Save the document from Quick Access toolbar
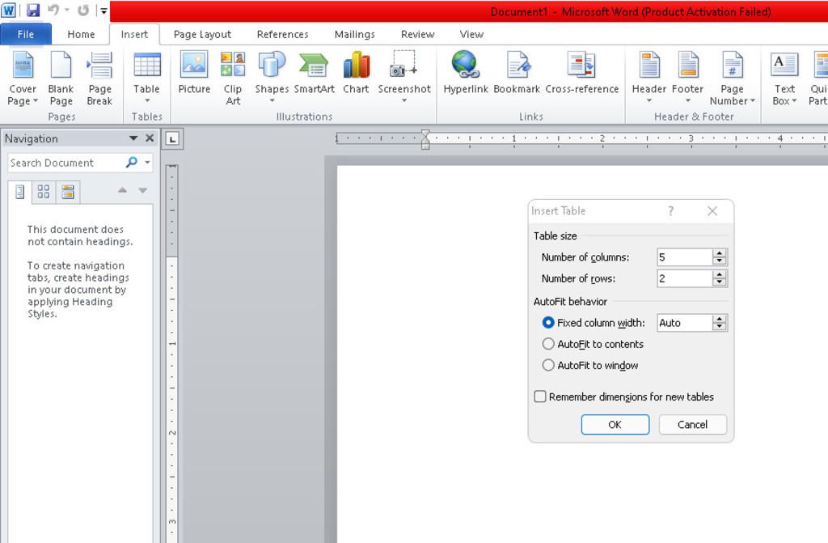Viewport: 828px width, 543px height. [x=33, y=10]
